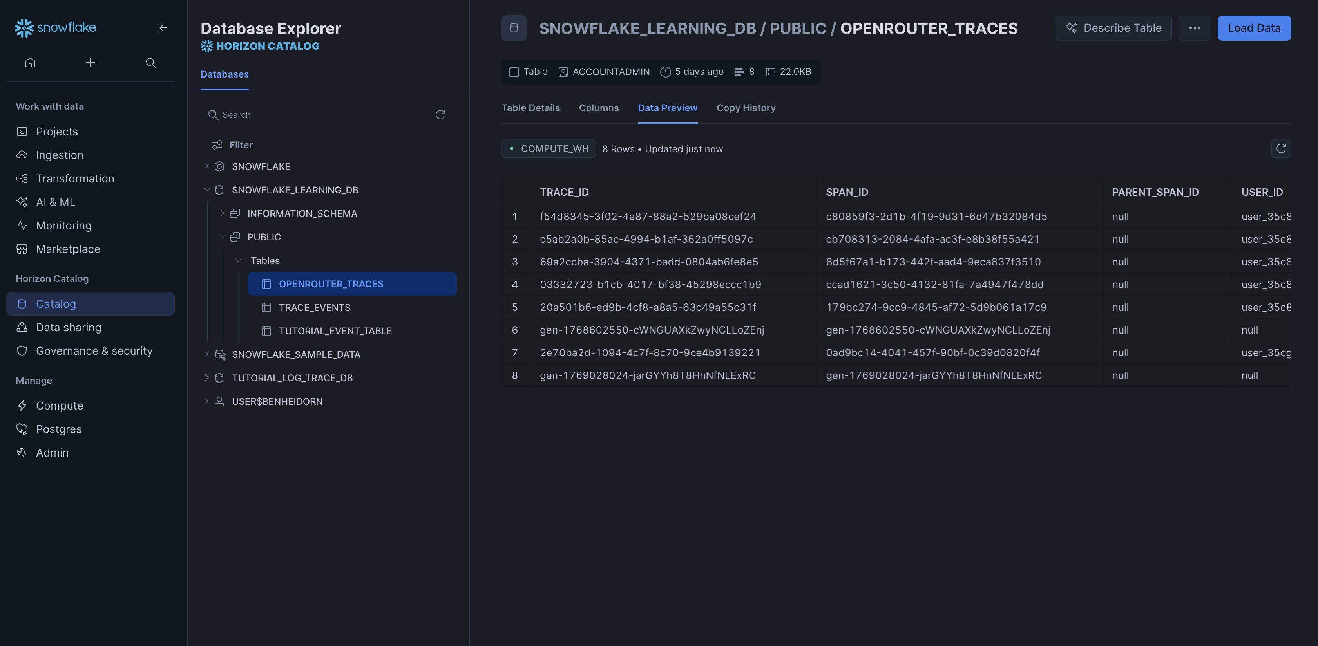Image resolution: width=1318 pixels, height=646 pixels.
Task: Expand SNOWFLAKE_SAMPLE_DATA database
Action: pos(207,354)
